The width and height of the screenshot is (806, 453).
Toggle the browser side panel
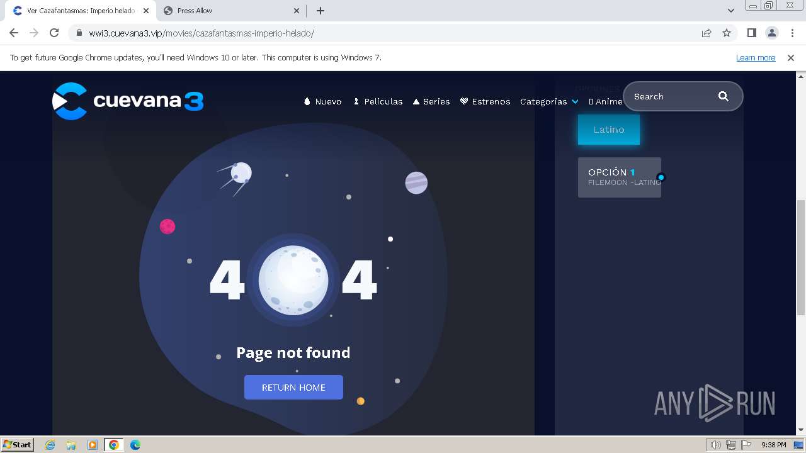[x=752, y=33]
